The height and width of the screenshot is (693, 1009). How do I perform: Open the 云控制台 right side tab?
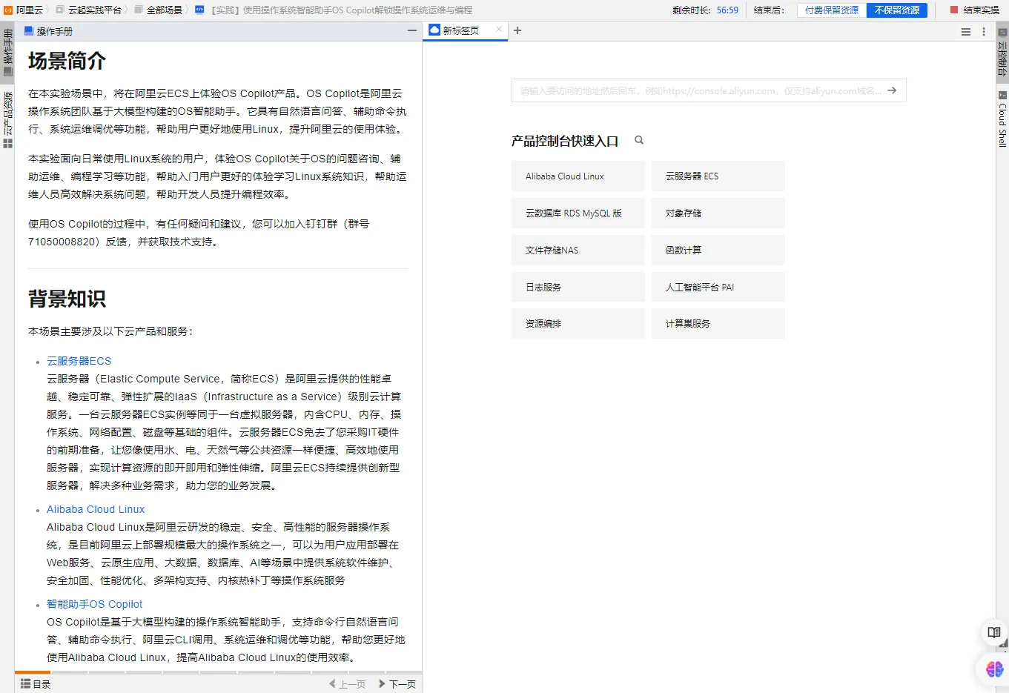[x=1002, y=53]
